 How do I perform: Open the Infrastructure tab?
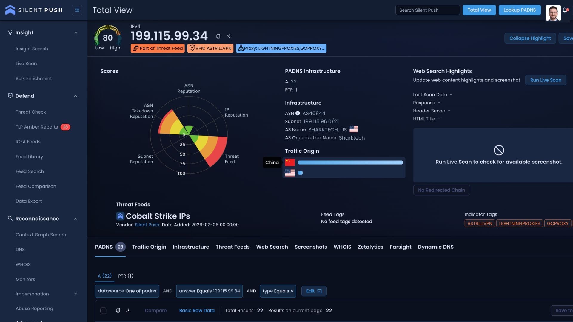(191, 247)
